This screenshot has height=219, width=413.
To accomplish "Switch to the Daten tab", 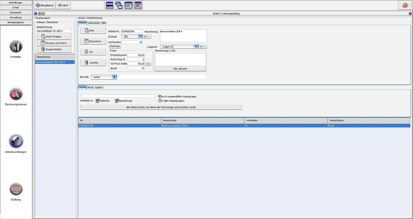I will (x=82, y=23).
